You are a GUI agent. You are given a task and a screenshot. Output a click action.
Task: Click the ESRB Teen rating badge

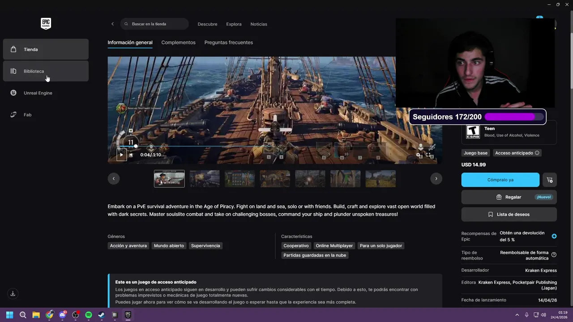[x=473, y=132]
